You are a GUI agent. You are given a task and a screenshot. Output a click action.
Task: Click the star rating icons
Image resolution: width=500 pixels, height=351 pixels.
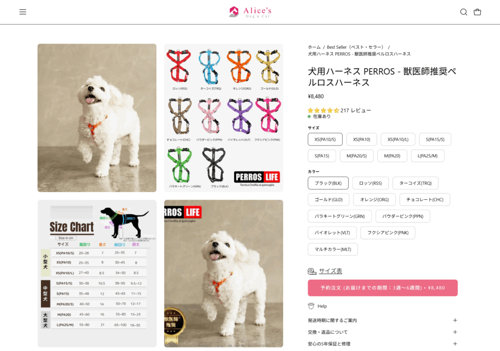click(x=323, y=110)
